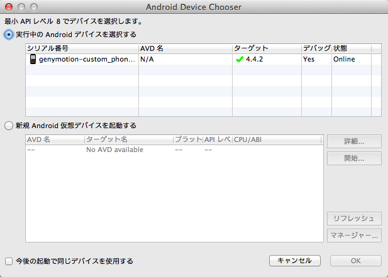Sort by ターゲット column header
Image resolution: width=388 pixels, height=277 pixels.
coord(267,48)
